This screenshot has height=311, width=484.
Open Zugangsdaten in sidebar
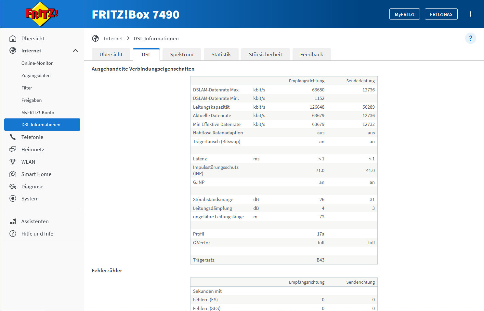point(36,75)
